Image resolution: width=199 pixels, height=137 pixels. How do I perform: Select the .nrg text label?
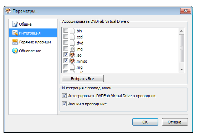pos(79,67)
